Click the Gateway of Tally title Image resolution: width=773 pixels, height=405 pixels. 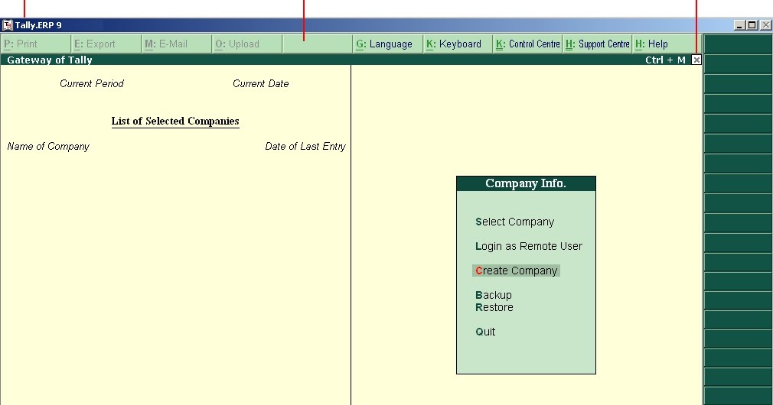49,60
